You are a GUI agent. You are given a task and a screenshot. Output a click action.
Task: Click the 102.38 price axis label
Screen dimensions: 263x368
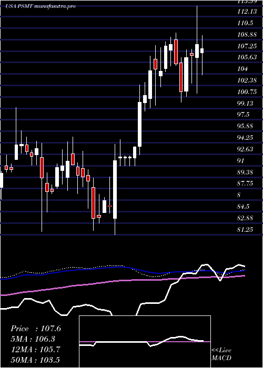click(x=247, y=80)
